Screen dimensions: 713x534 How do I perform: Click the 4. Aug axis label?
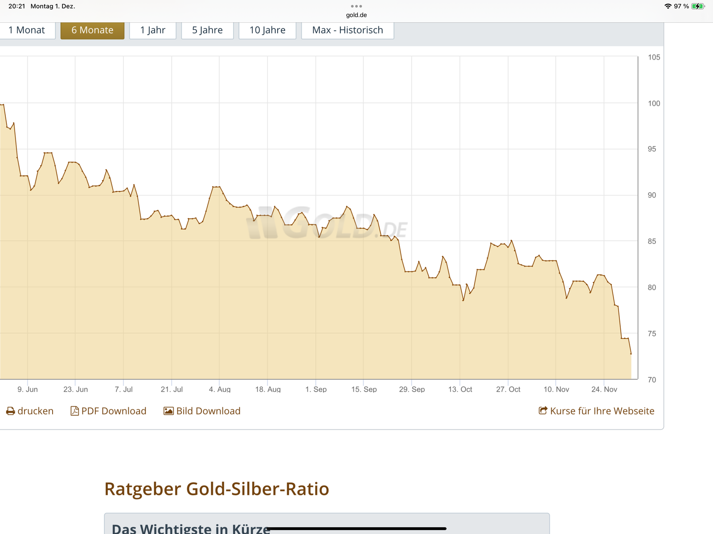pyautogui.click(x=220, y=389)
